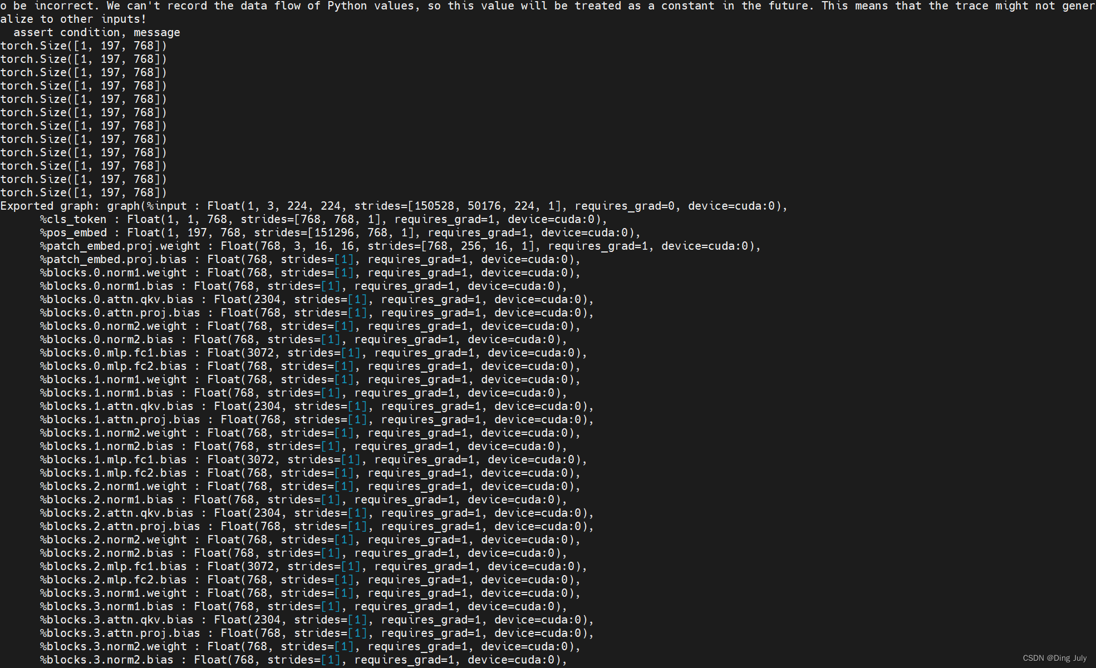Image resolution: width=1096 pixels, height=668 pixels.
Task: Click %patch_embed.proj.bias text
Action: pos(113,260)
